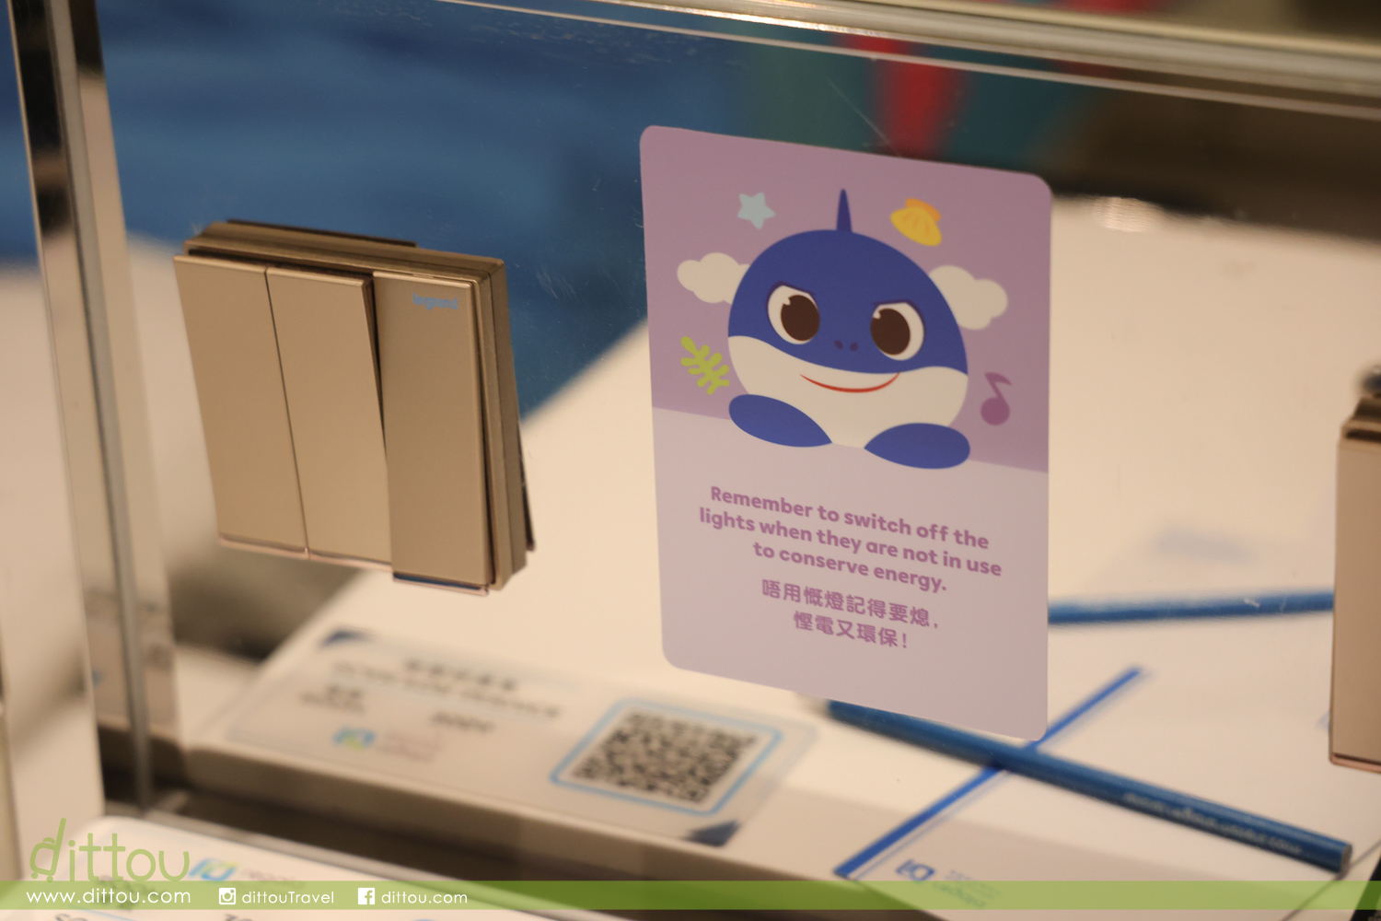This screenshot has height=921, width=1381.
Task: Tap the middle rocker of the gold light switch
Action: click(329, 414)
